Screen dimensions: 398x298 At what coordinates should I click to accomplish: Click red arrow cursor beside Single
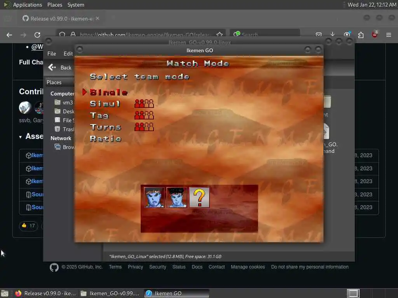[84, 92]
